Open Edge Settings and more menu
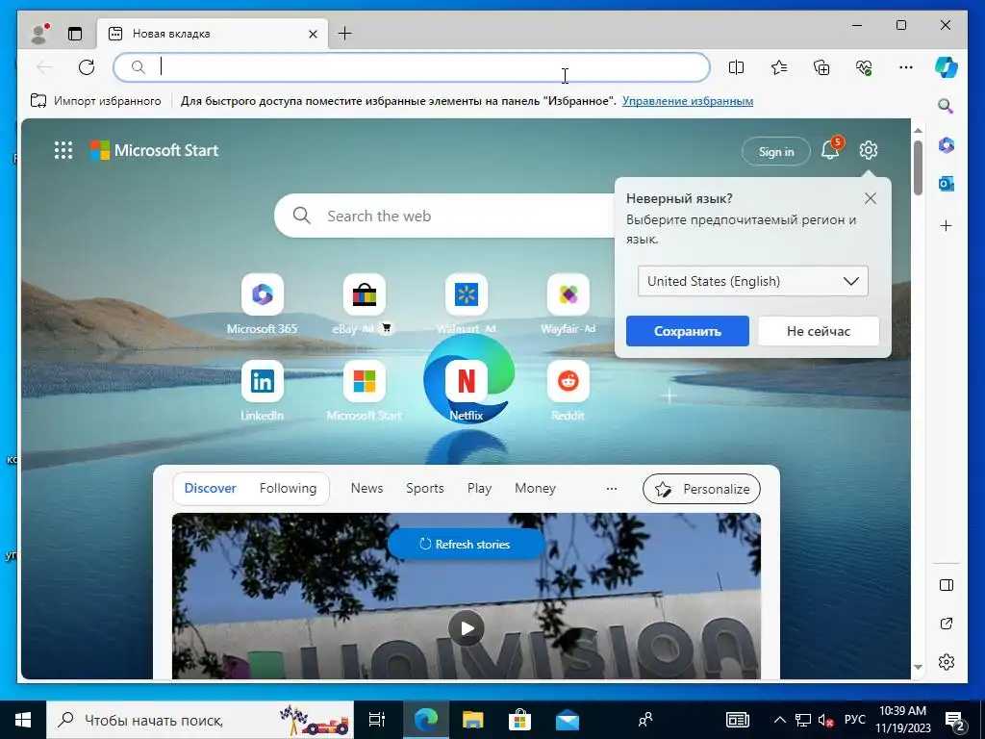The height and width of the screenshot is (739, 985). 906,67
